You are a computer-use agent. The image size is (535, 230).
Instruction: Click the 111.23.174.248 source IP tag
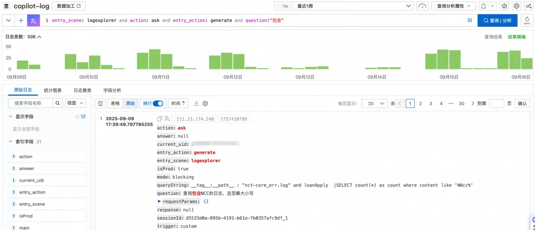tap(195, 119)
